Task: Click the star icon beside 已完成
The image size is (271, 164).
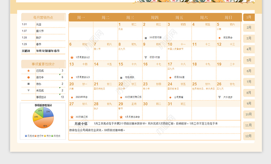Action: [28, 71]
